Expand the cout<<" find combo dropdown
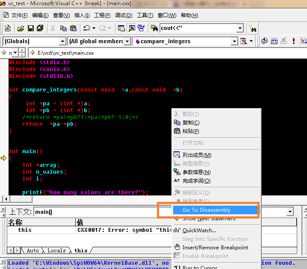This screenshot has width=307, height=269. point(240,28)
